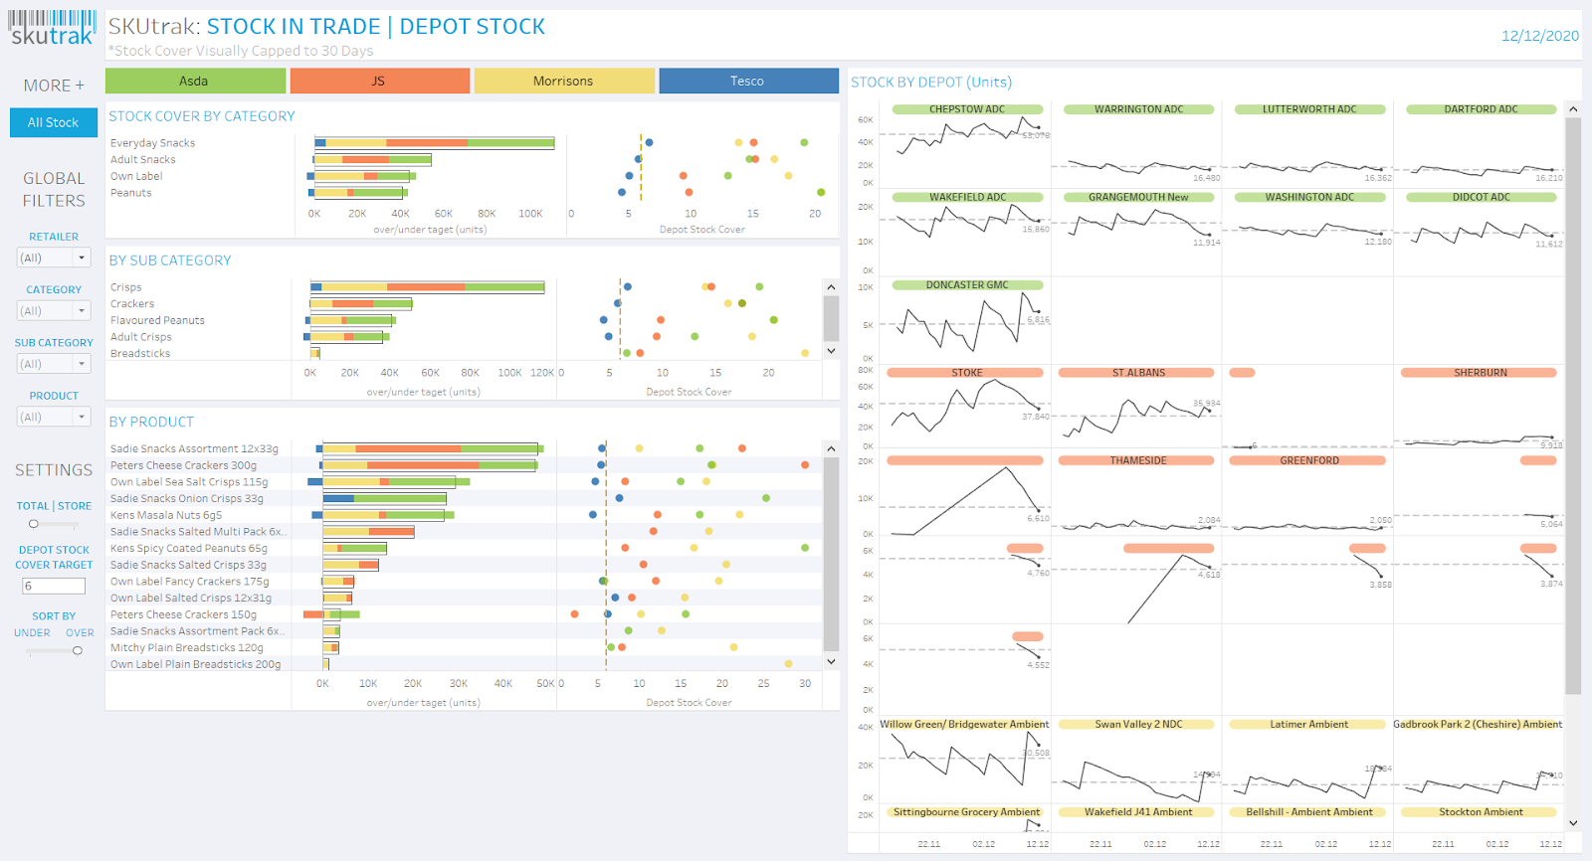This screenshot has height=861, width=1592.
Task: Open the PRODUCT filter dropdown
Action: click(54, 417)
